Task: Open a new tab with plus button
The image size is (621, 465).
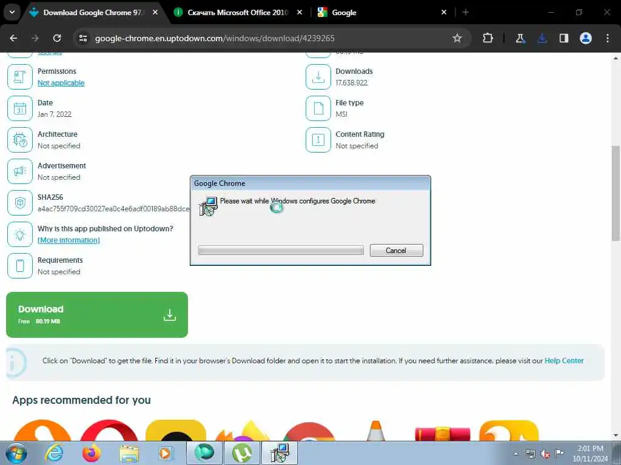Action: coord(466,12)
